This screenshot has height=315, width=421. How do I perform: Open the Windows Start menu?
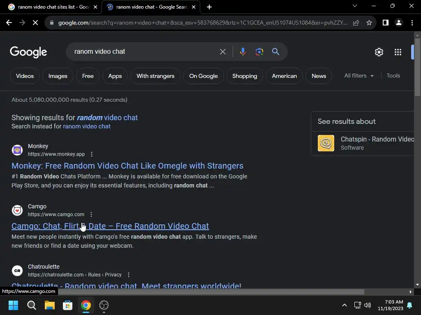coord(13,305)
